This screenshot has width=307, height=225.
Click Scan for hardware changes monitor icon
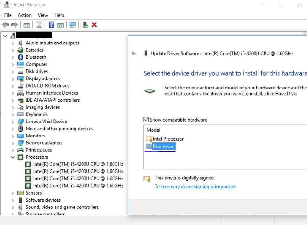coord(73,25)
